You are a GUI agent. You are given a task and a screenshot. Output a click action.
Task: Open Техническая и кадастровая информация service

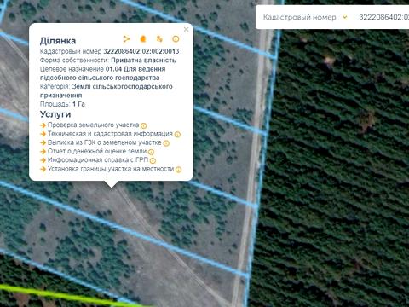click(110, 134)
